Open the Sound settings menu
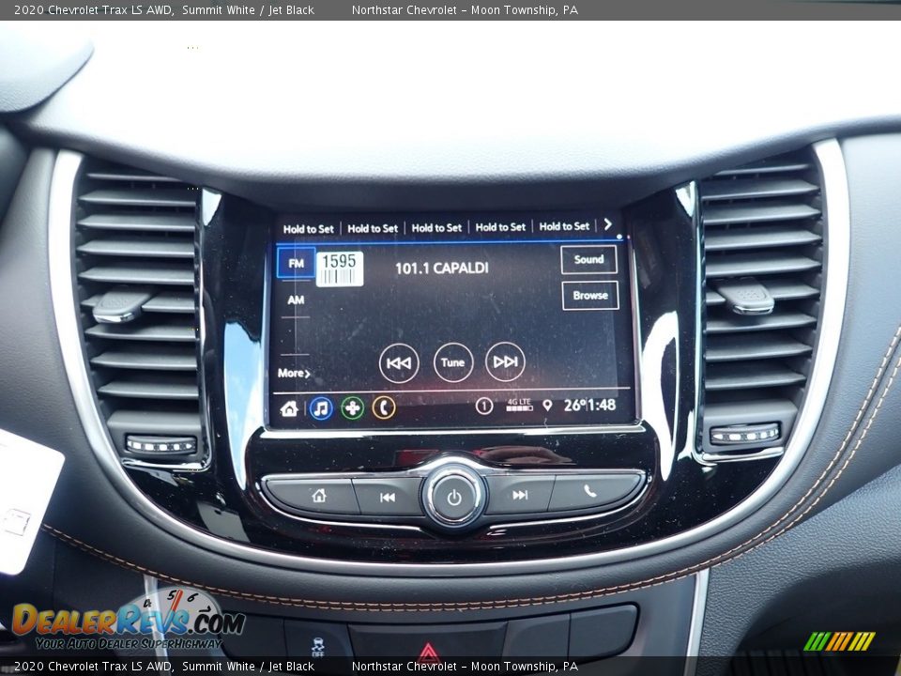The height and width of the screenshot is (676, 901). point(588,259)
